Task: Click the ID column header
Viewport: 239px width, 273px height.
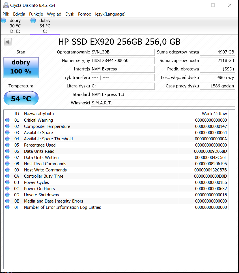Action: 16,114
